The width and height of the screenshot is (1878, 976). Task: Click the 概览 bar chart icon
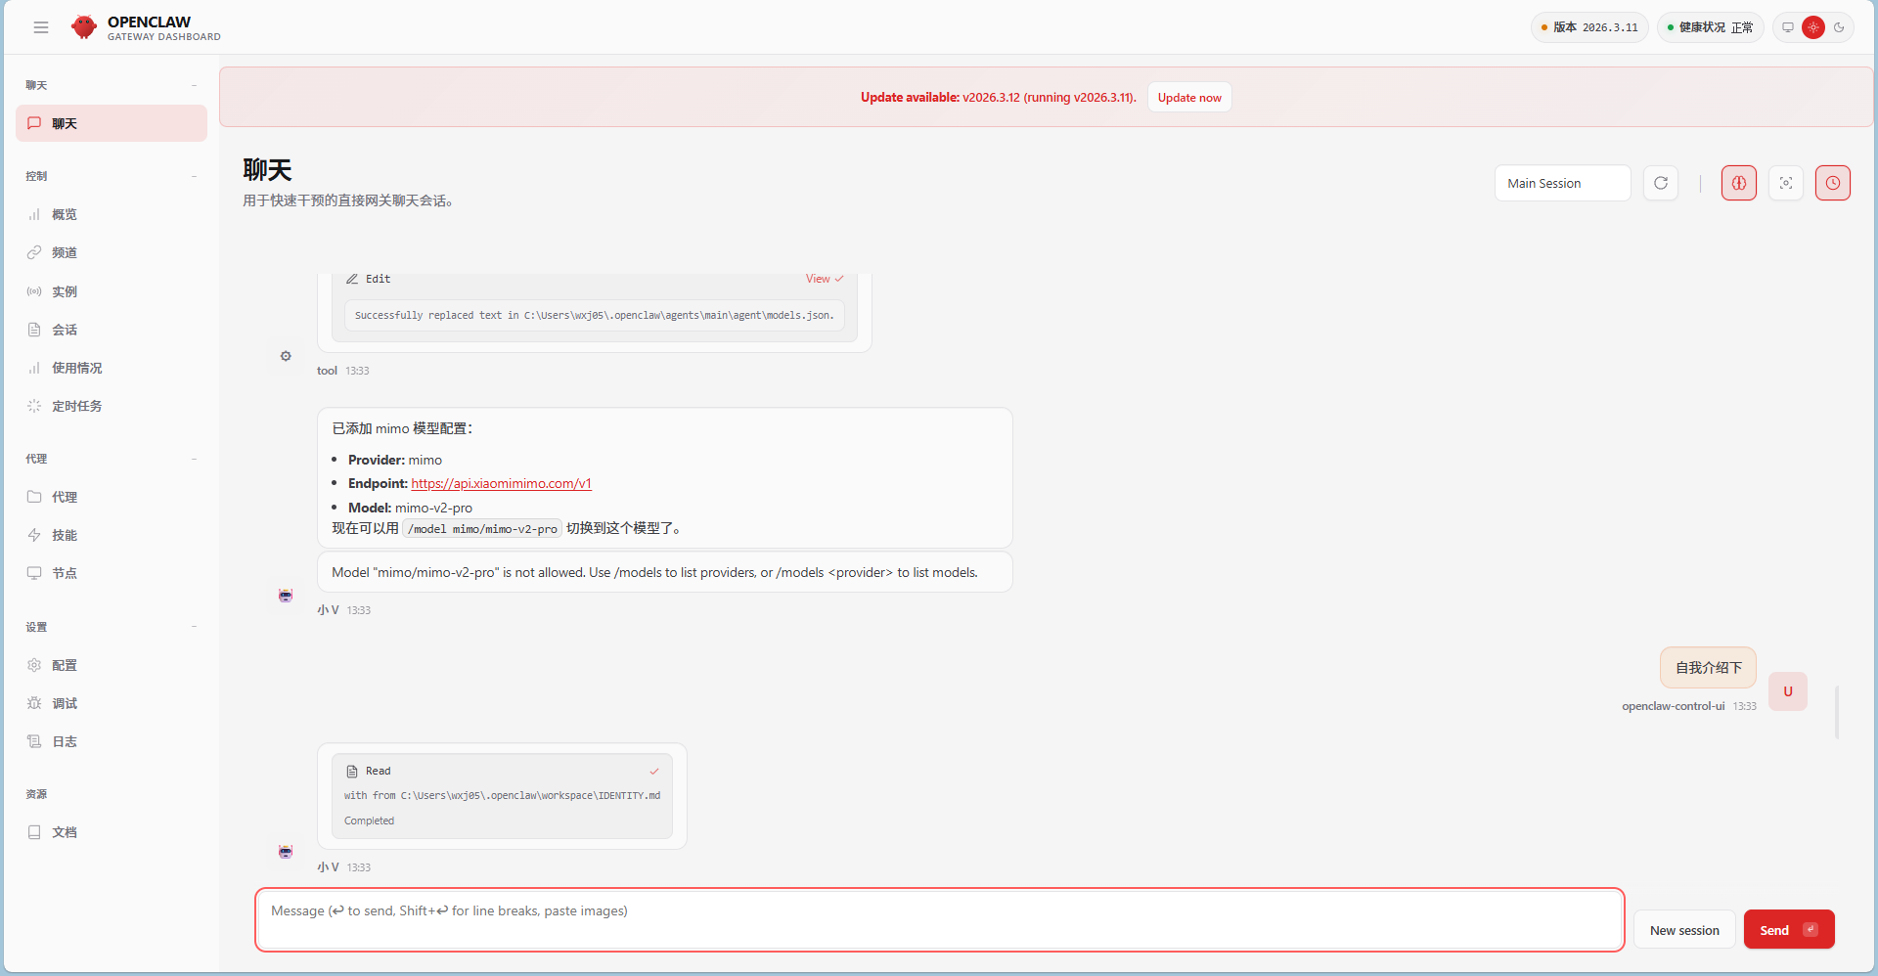34,214
